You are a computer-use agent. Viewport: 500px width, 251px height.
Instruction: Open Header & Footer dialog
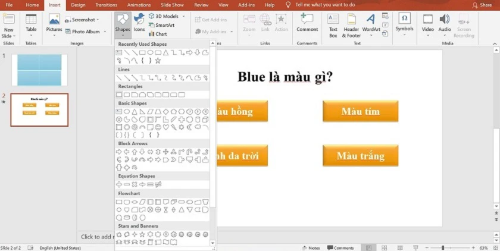351,26
